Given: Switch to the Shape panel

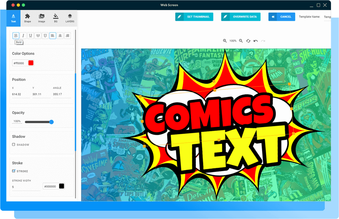Looking at the screenshot, I should pyautogui.click(x=27, y=18).
